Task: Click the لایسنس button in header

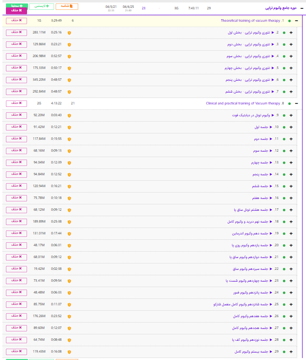Action: (41, 6)
